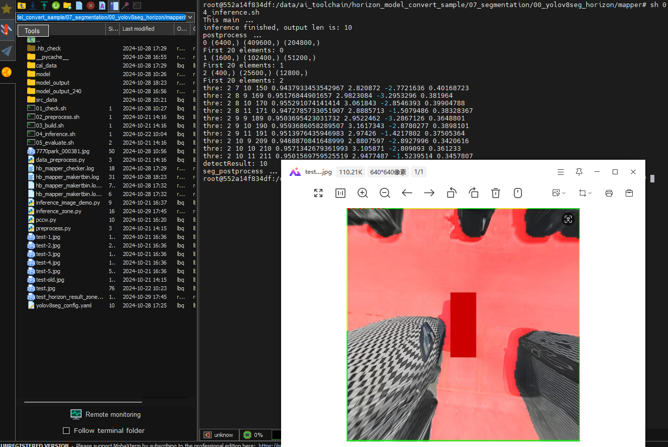Viewport: 668px width, 447px height.
Task: Pin the image viewer window on top
Action: (x=579, y=172)
